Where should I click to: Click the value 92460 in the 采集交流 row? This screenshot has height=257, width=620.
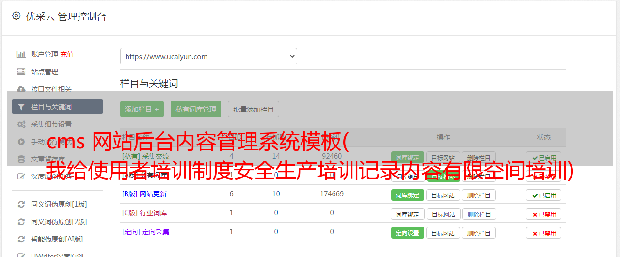pos(332,156)
